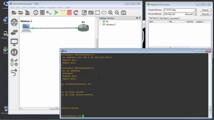Close the Topology Summary panel
The height and width of the screenshot is (120, 214).
tap(140, 18)
